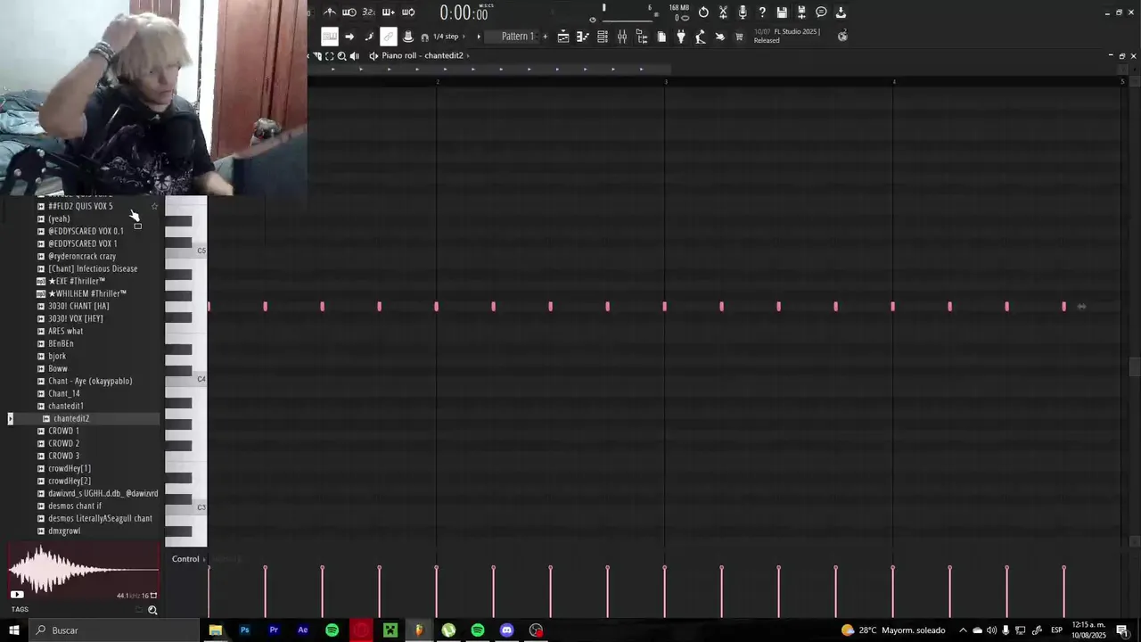Open File Explorer from the taskbar

pyautogui.click(x=215, y=630)
